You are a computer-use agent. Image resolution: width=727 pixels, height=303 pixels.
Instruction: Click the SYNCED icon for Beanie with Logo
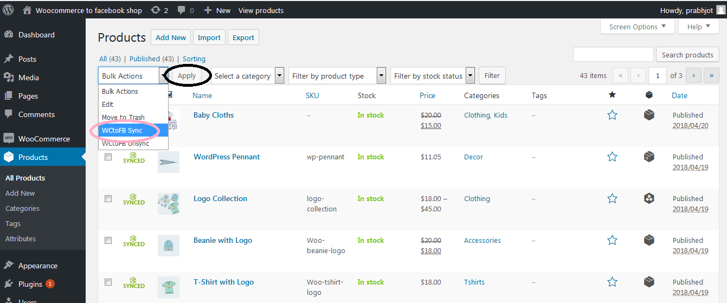pyautogui.click(x=133, y=241)
